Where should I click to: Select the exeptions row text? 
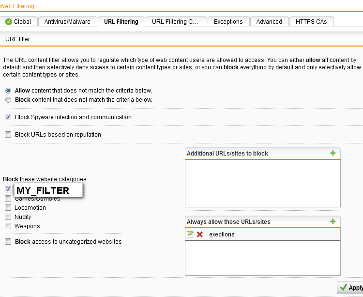[222, 234]
